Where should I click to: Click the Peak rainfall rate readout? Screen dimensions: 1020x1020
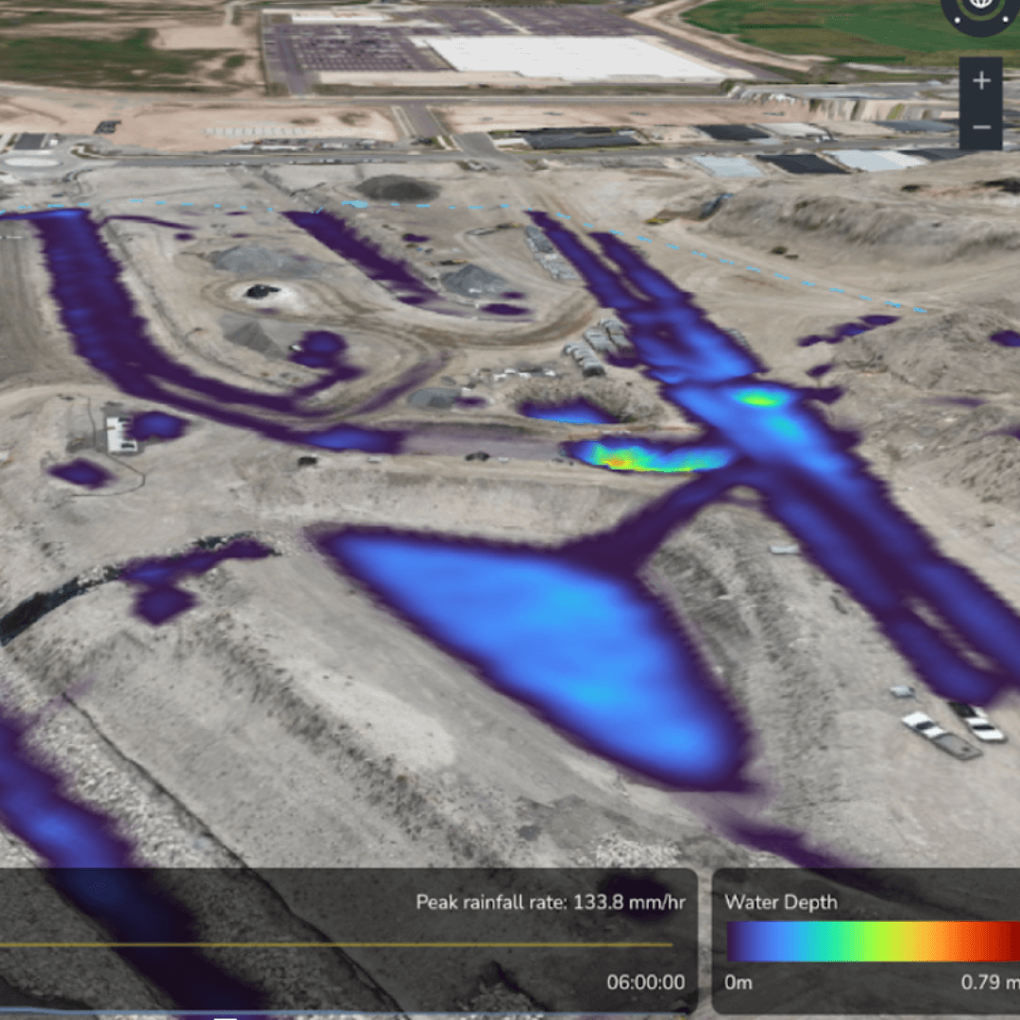click(x=553, y=902)
